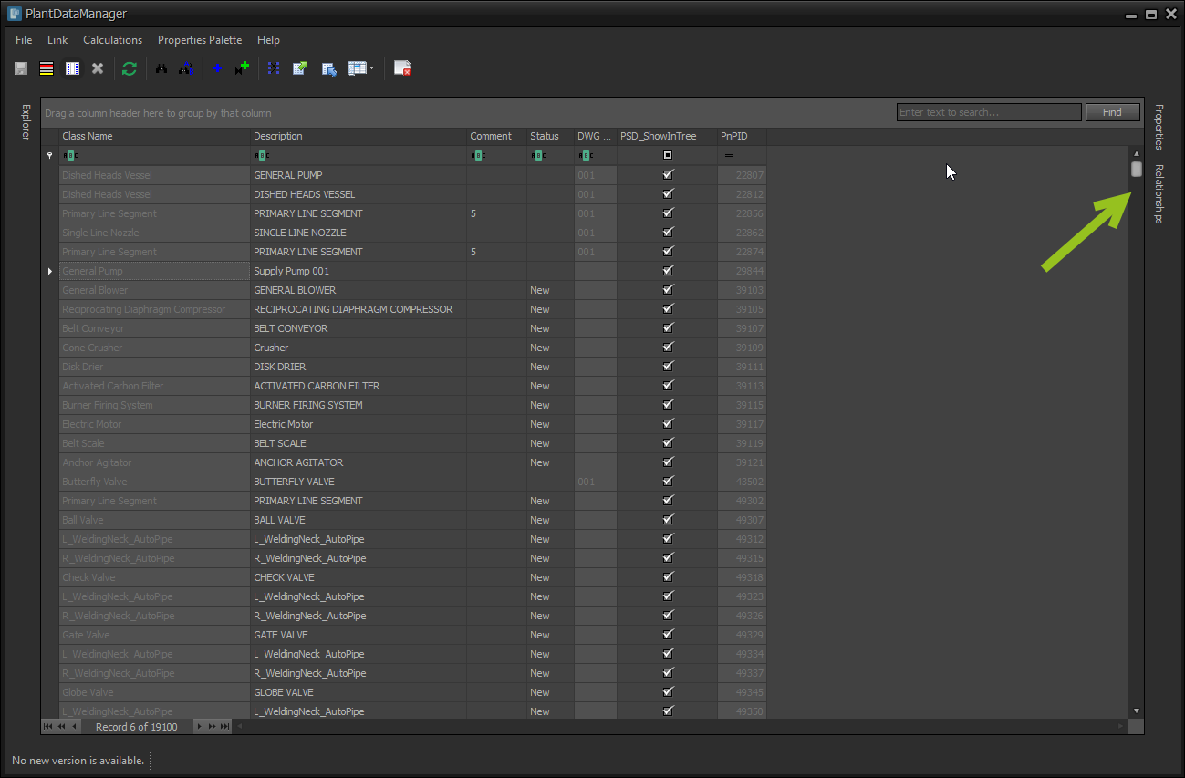Screen dimensions: 1185x778
Task: Click the PlantDataManager title bar app icon
Action: pyautogui.click(x=15, y=14)
